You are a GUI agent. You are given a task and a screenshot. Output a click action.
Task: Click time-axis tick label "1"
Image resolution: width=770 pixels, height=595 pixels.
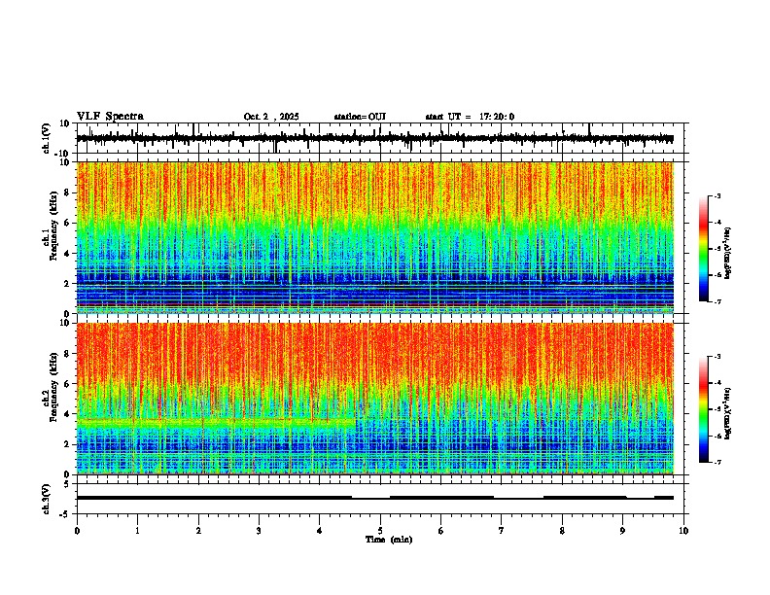point(137,531)
